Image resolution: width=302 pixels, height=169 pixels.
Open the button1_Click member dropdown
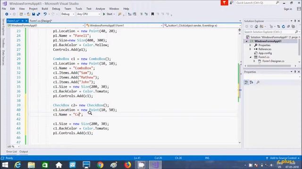202,25
